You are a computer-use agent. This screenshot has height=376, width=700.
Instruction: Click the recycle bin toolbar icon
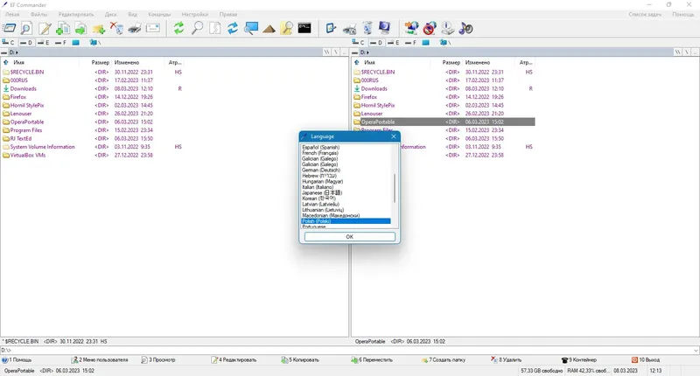pyautogui.click(x=367, y=29)
